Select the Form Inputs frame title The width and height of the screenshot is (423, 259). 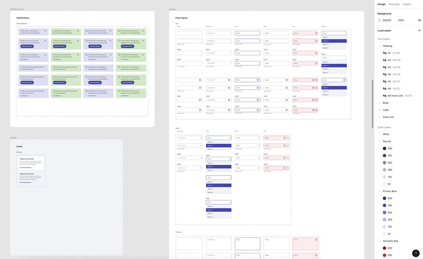tap(181, 18)
